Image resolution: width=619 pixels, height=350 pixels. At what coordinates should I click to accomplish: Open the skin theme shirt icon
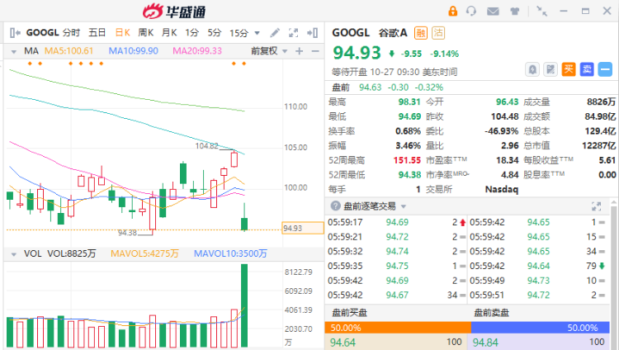click(x=515, y=12)
